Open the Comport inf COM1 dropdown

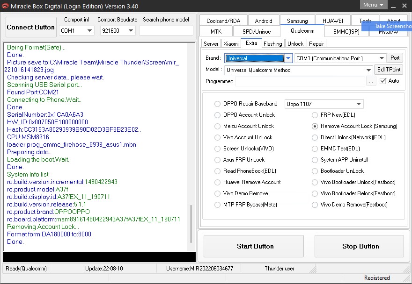pyautogui.click(x=76, y=31)
